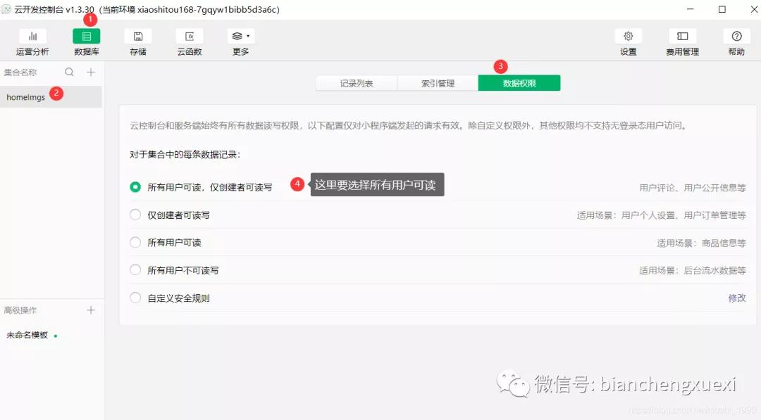Click the plus icon to add a collection
This screenshot has height=420, width=761.
(x=90, y=72)
